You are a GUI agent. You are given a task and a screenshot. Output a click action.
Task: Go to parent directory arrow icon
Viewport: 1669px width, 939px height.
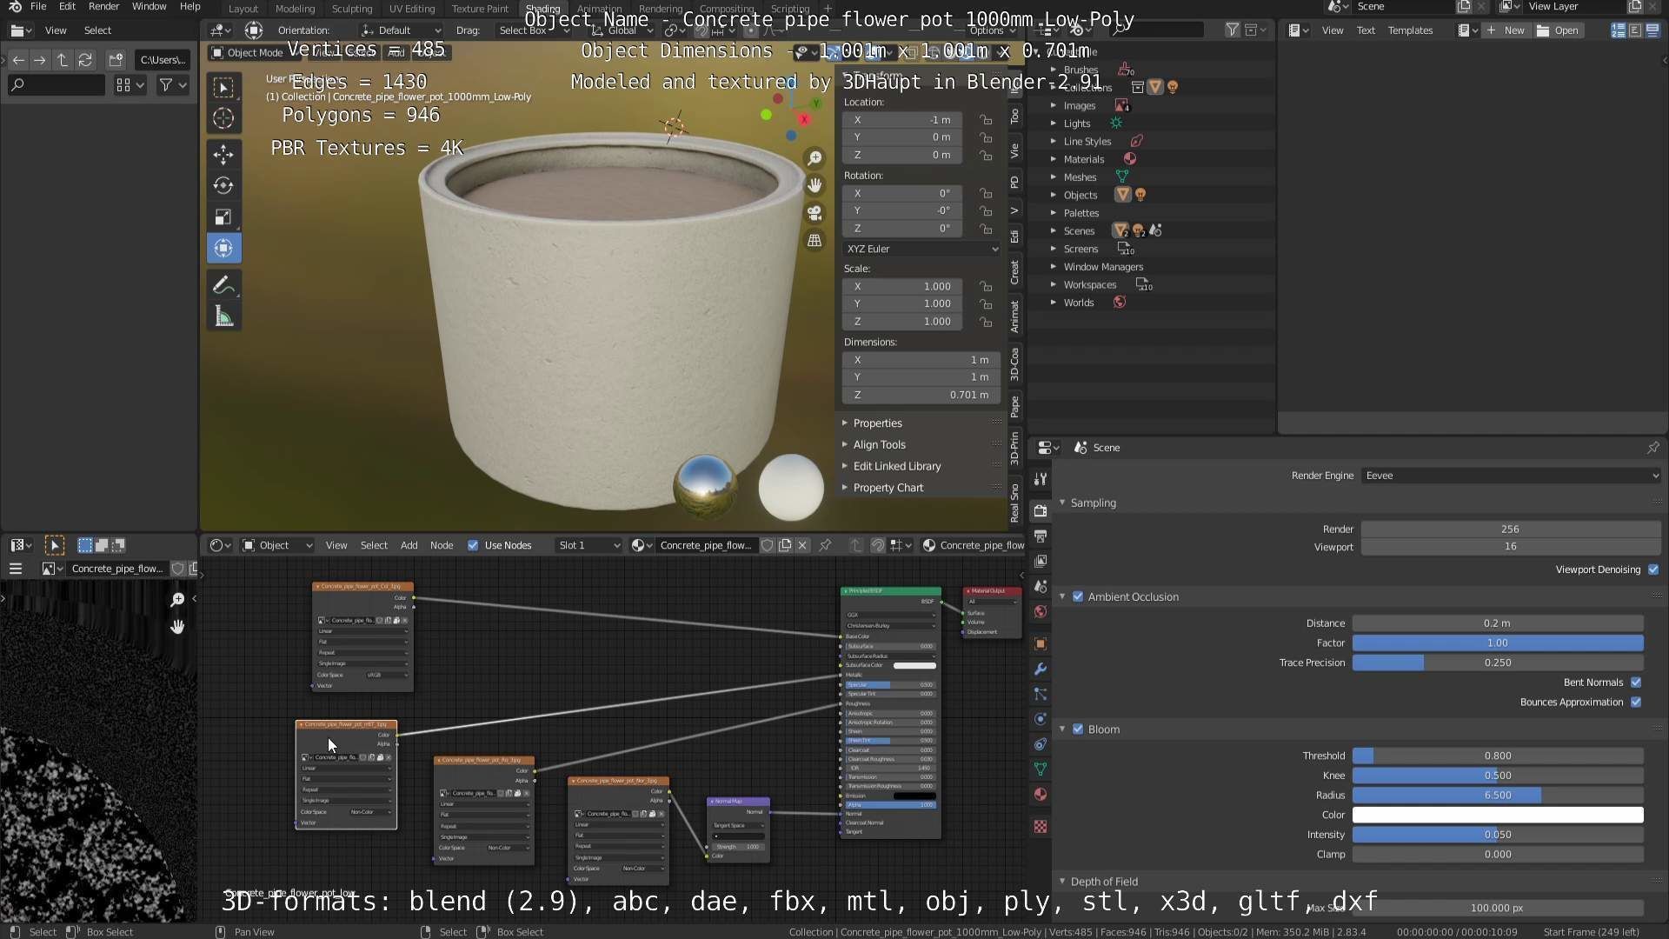tap(63, 60)
